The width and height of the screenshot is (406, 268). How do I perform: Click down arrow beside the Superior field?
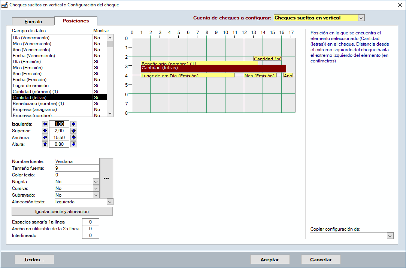click(x=73, y=131)
